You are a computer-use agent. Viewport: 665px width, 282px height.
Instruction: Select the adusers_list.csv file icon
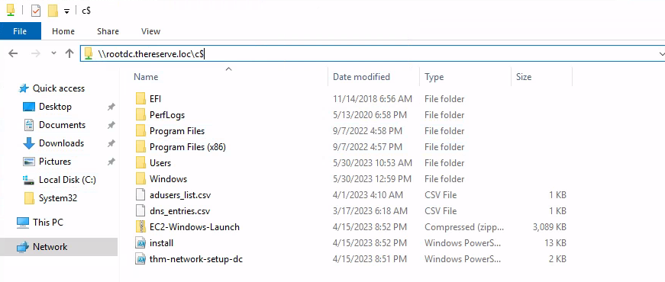(140, 195)
